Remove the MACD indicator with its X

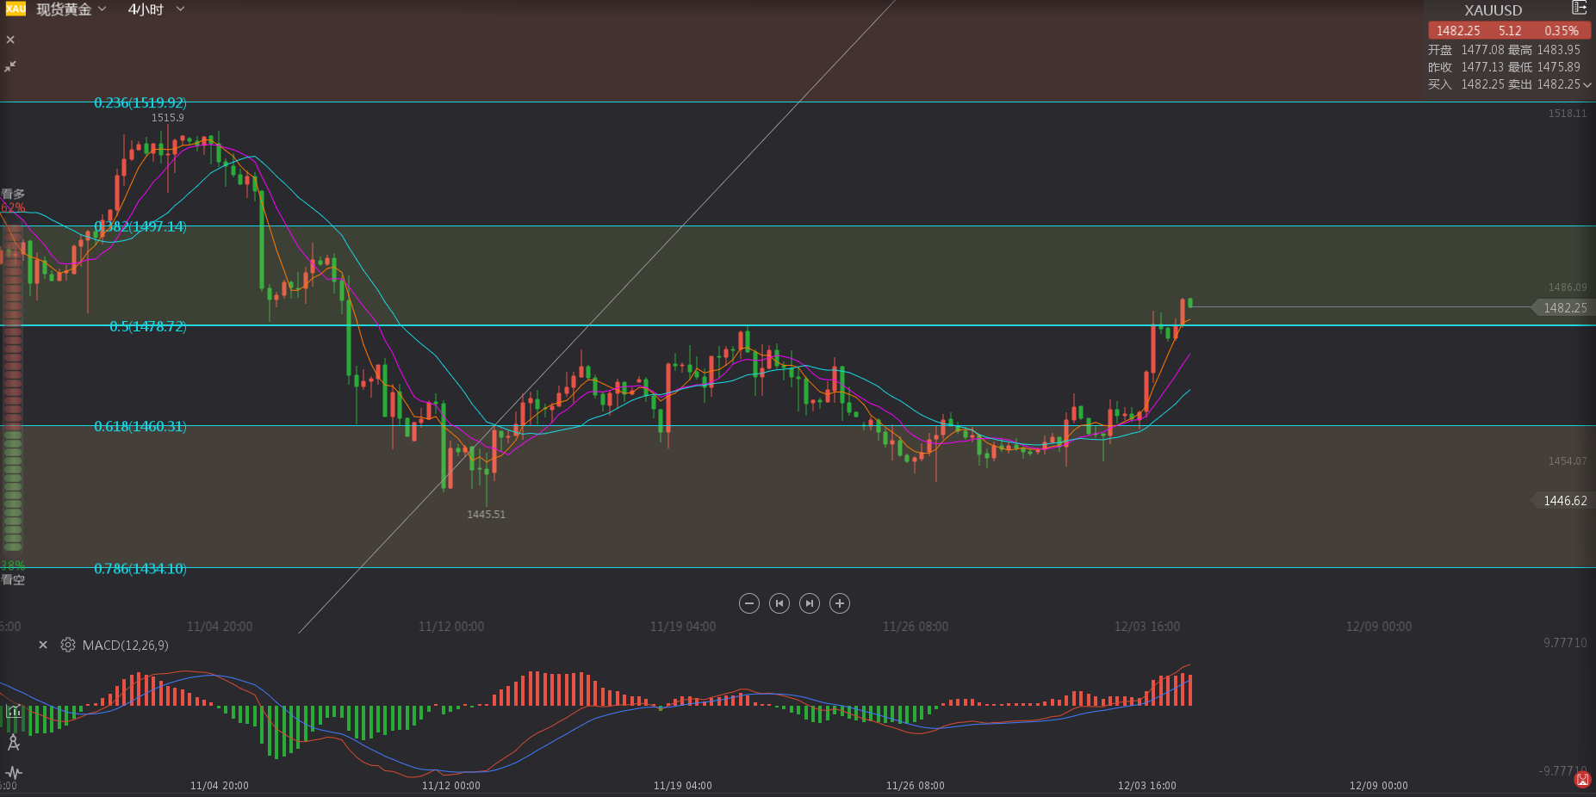point(43,645)
